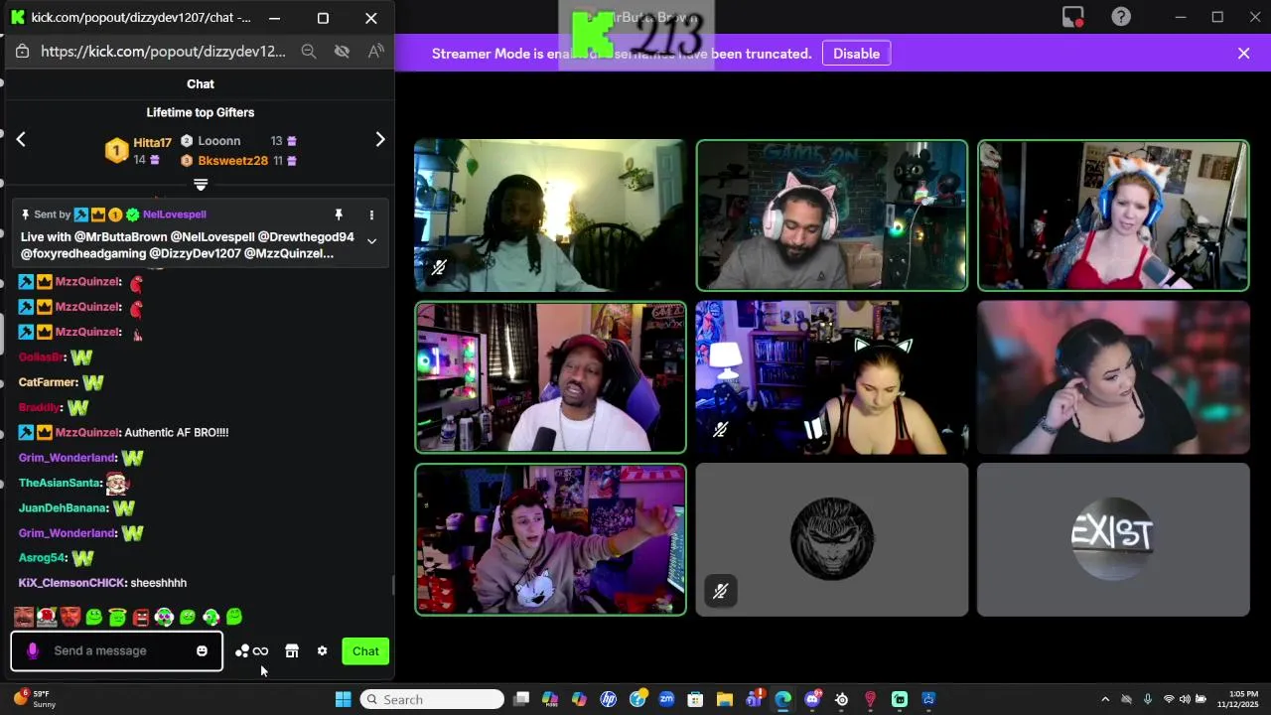Click the Lifetime top Gifters heading
This screenshot has height=715, width=1271.
click(x=201, y=112)
